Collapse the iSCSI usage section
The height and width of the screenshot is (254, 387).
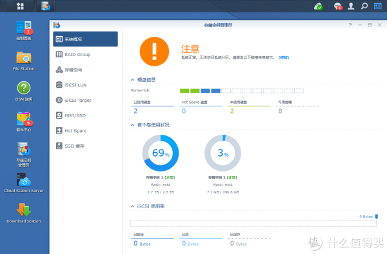(132, 206)
